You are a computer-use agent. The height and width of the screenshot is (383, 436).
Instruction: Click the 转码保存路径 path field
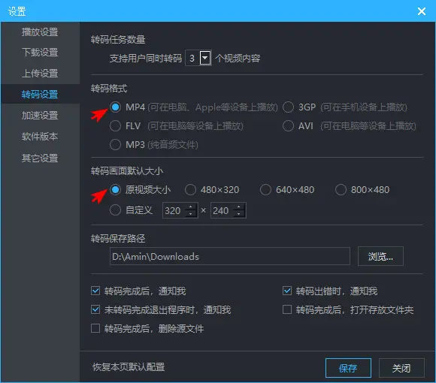tap(230, 256)
